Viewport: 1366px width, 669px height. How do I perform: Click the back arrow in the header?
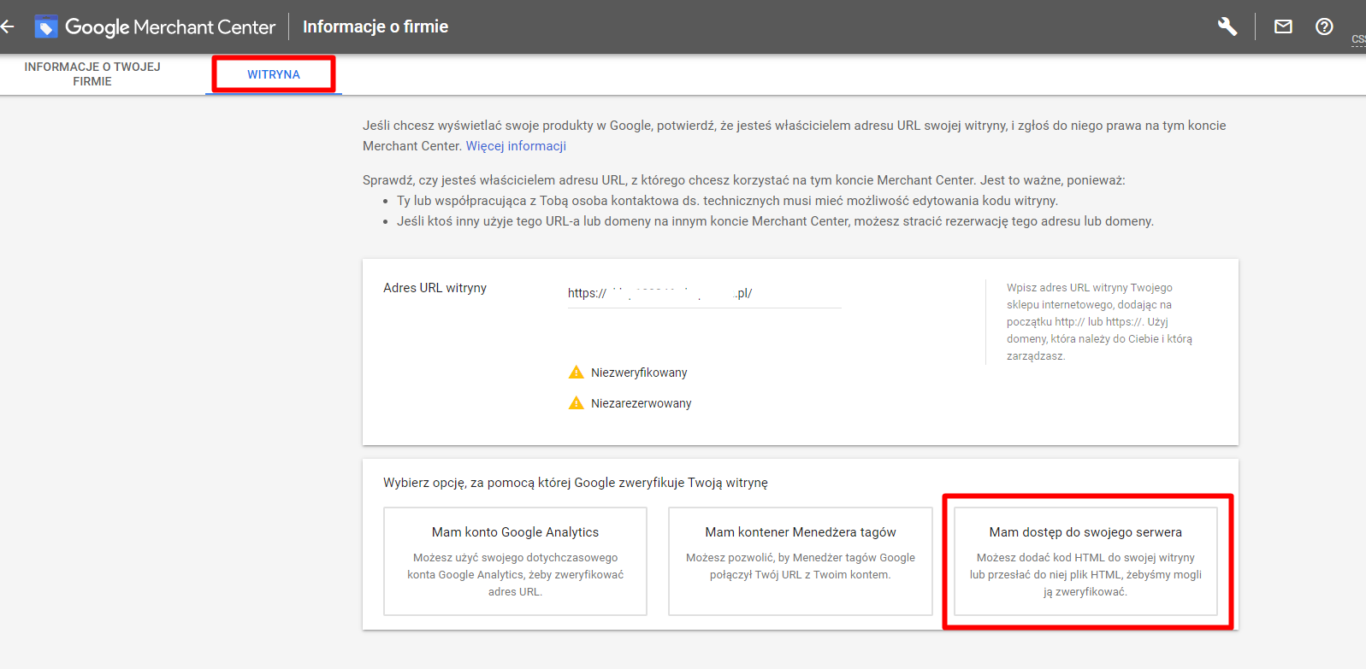tap(8, 26)
